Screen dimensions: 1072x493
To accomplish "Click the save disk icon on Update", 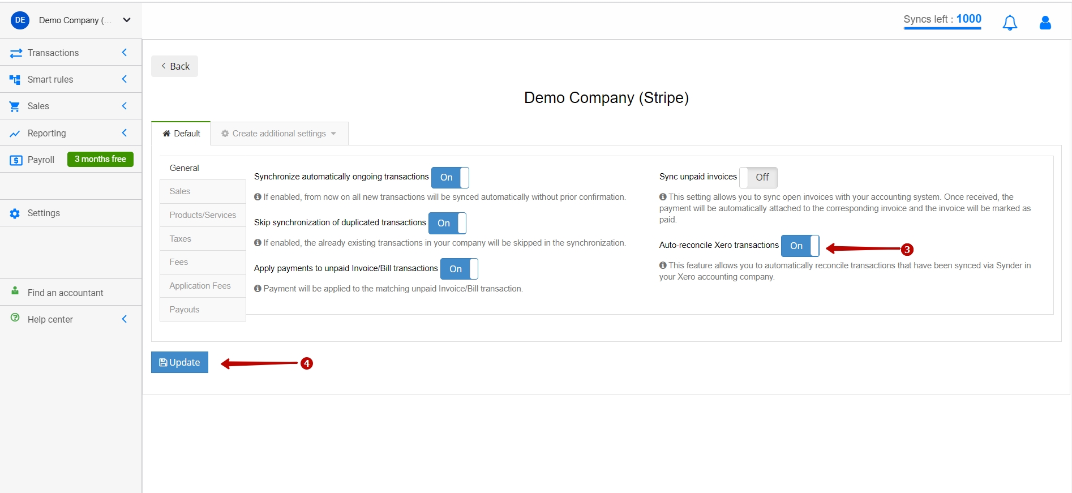I will click(163, 362).
